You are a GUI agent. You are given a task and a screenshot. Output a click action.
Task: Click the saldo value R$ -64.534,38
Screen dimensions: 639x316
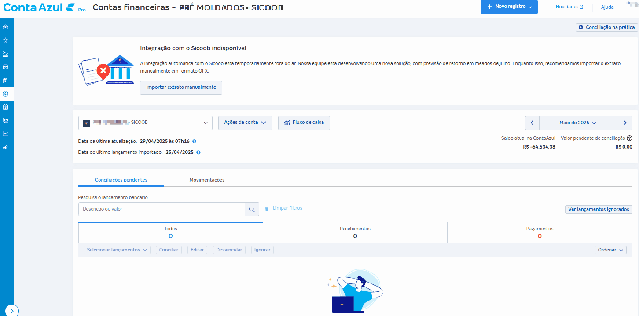(539, 147)
